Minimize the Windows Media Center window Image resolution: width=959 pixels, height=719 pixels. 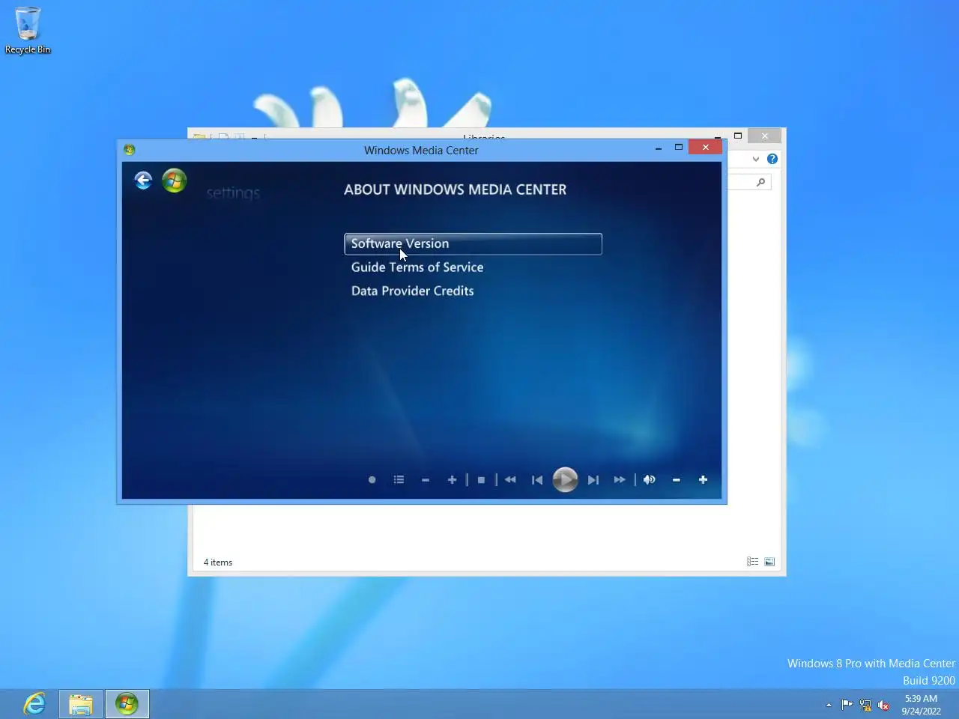coord(659,148)
